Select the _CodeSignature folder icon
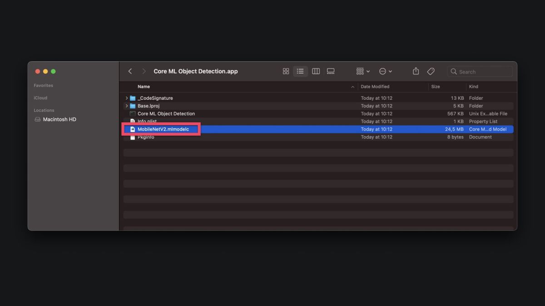 (133, 98)
